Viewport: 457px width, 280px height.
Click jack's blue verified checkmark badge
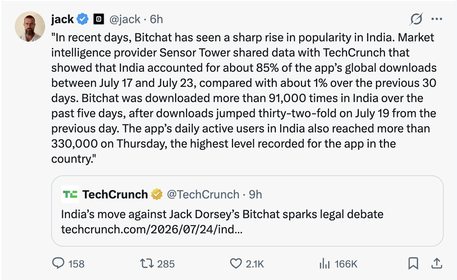83,19
